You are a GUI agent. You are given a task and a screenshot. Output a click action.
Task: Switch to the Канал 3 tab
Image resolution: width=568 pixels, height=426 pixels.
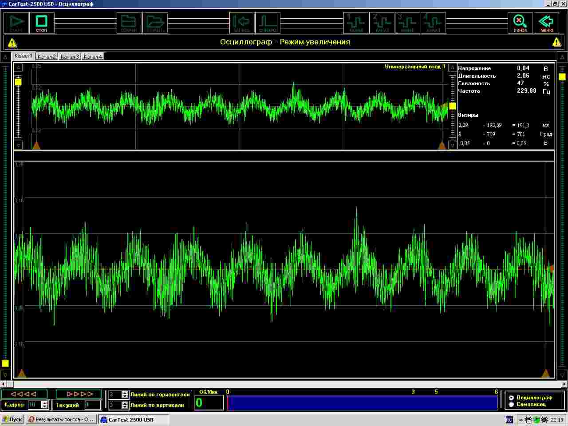click(70, 56)
